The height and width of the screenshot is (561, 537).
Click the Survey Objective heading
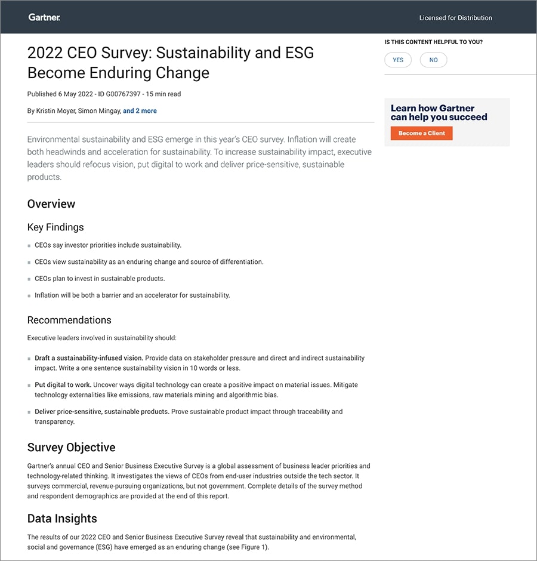point(72,447)
